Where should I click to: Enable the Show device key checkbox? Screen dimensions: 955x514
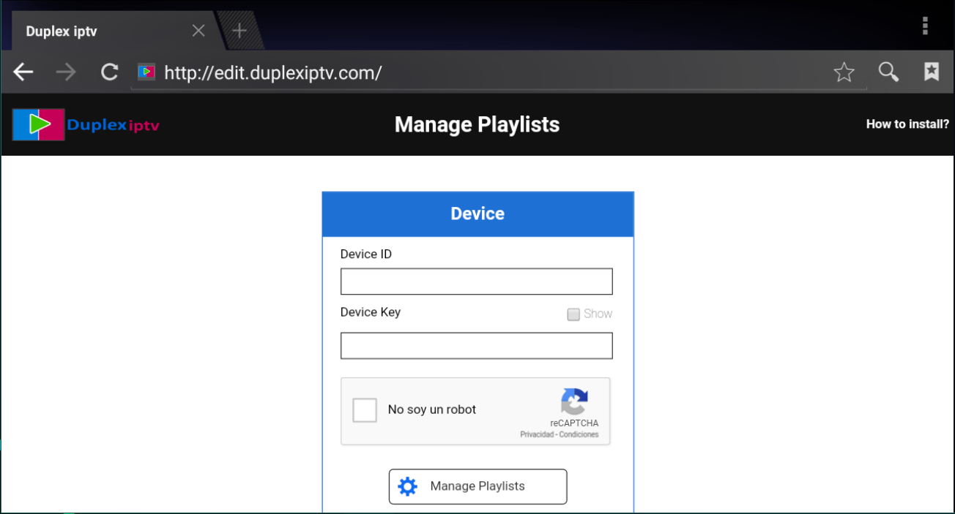point(573,314)
